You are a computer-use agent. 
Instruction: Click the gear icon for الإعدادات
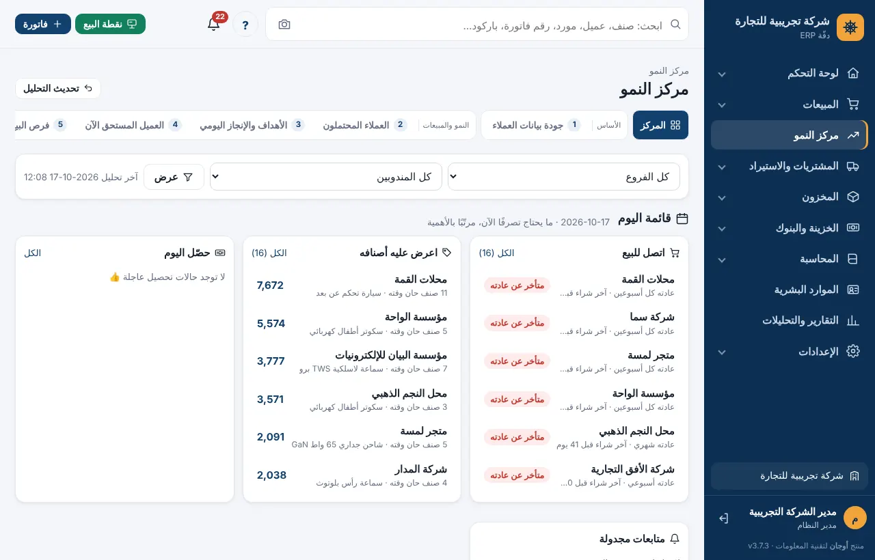852,352
